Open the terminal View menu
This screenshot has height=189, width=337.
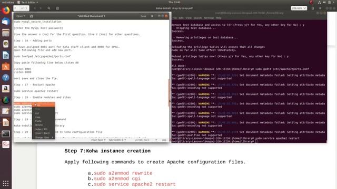[x=189, y=18]
